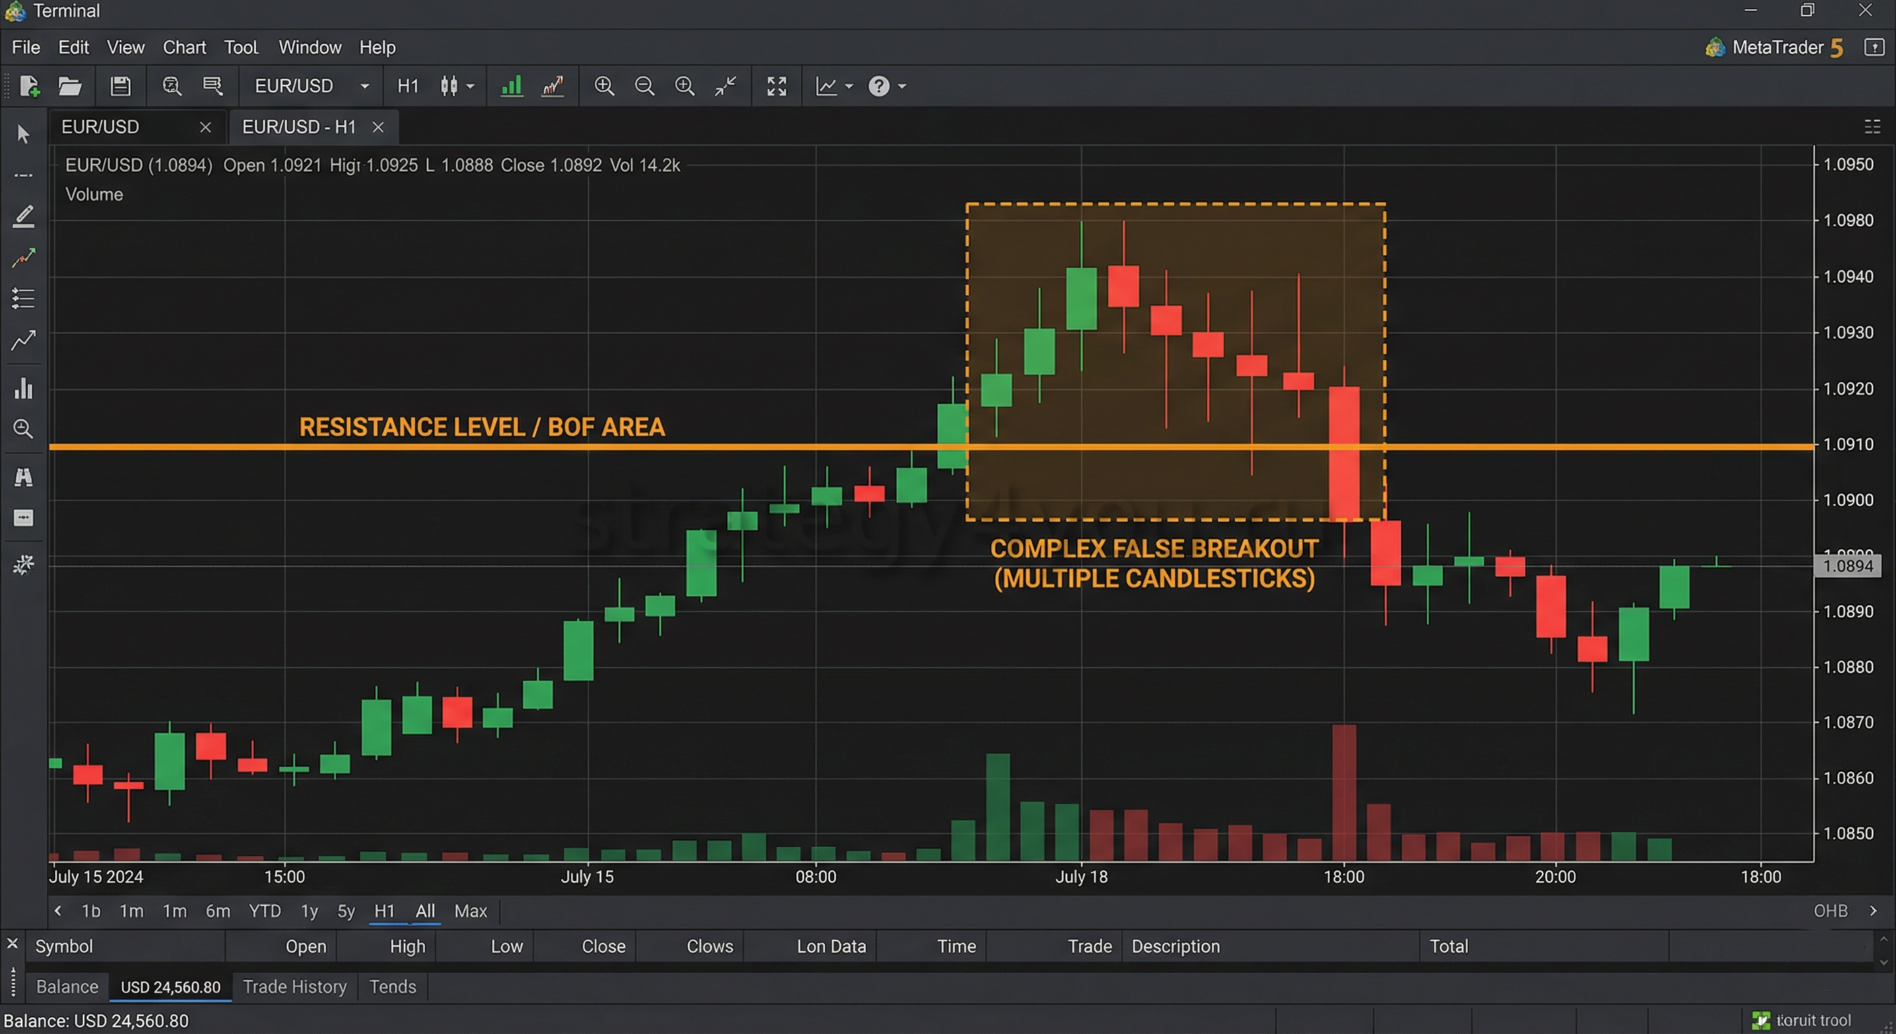Click the save disk icon
Viewport: 1896px width, 1034px height.
point(120,86)
